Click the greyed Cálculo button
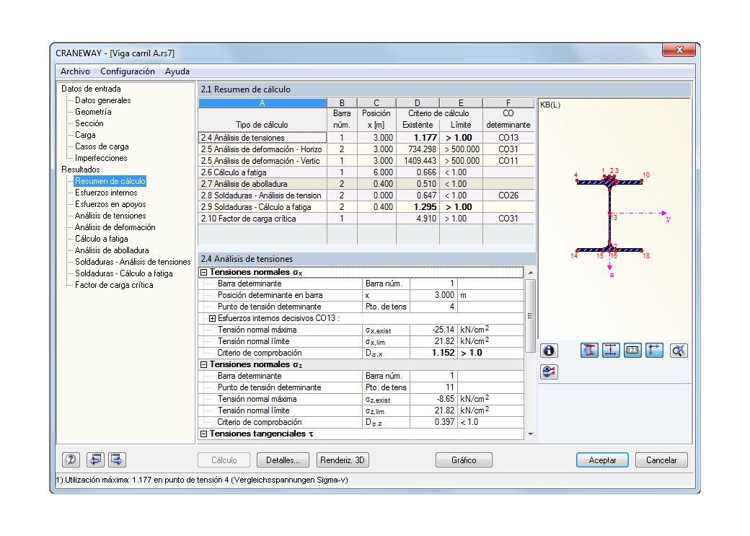The image size is (750, 536). click(224, 460)
